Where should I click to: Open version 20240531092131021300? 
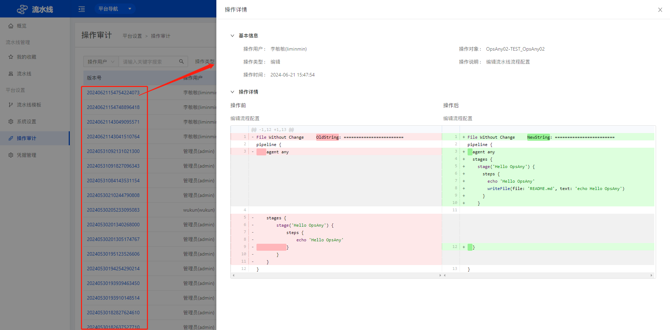[x=113, y=151]
